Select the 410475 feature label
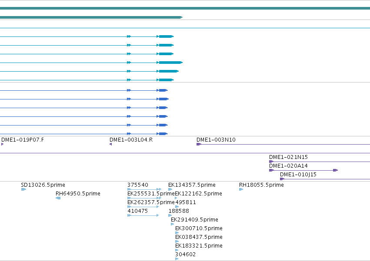Image resolution: width=370 pixels, height=261 pixels. point(137,211)
